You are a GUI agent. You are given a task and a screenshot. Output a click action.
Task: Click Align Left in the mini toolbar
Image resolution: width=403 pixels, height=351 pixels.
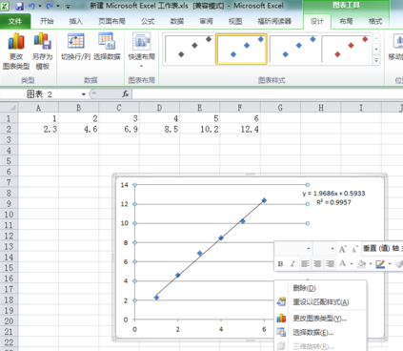click(305, 264)
